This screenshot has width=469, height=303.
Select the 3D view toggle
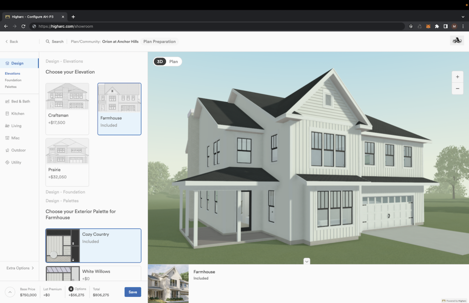point(160,62)
